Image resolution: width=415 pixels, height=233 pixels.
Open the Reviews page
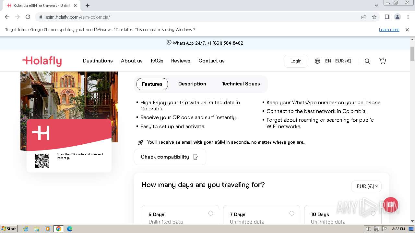(x=181, y=61)
